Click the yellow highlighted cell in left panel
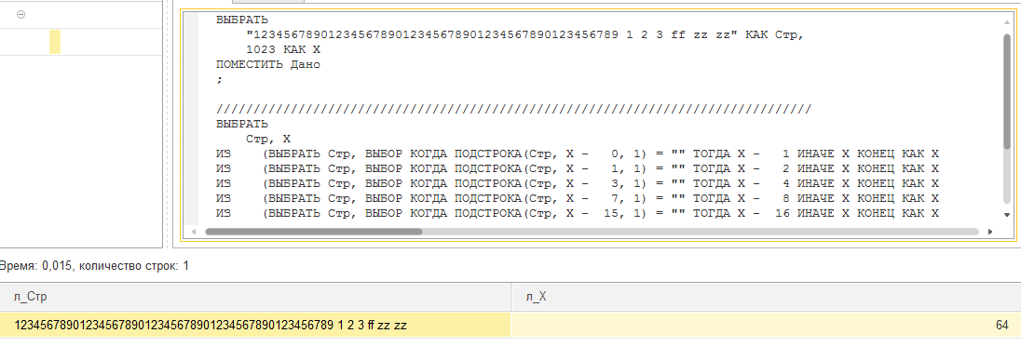Screen dimensions: 1021x347 55,42
